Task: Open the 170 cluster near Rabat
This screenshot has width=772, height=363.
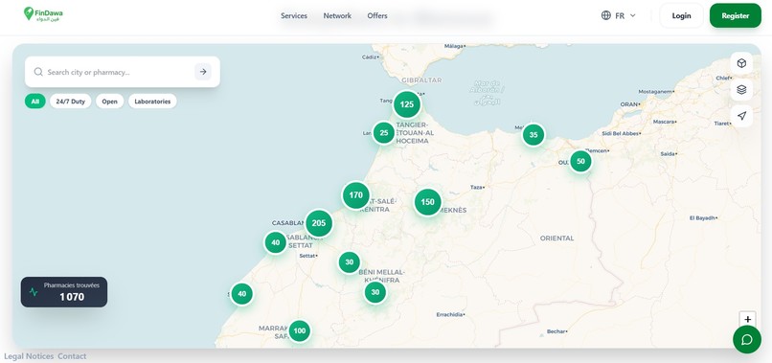Action: 355,195
